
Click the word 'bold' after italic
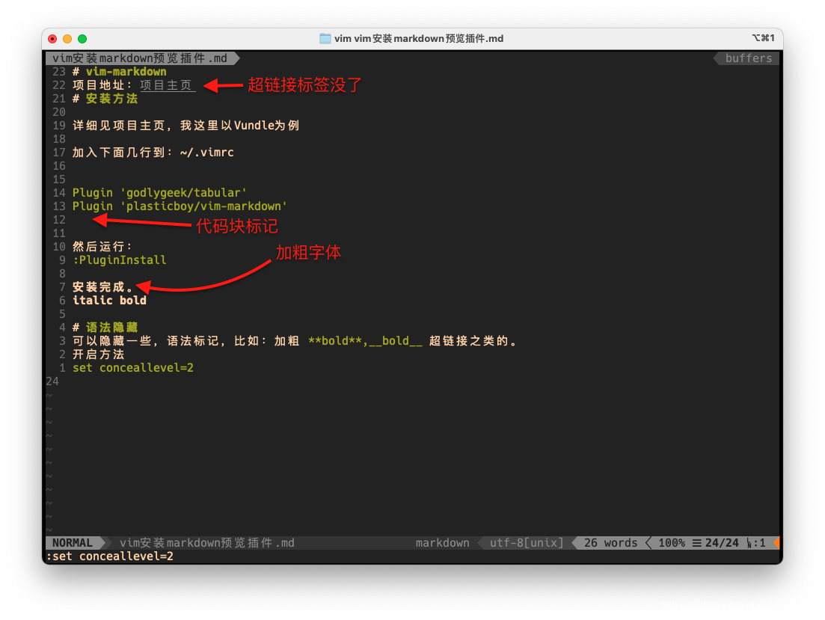point(132,301)
